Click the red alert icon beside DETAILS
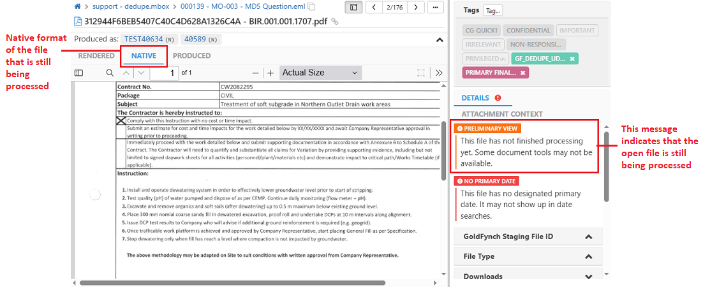 coord(498,98)
